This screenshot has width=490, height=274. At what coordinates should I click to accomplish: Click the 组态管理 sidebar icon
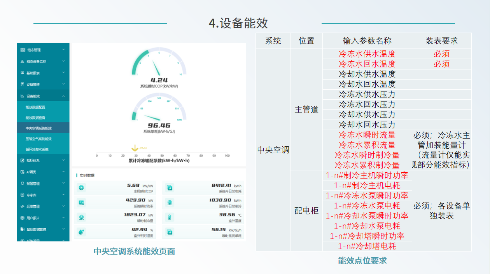click(23, 50)
